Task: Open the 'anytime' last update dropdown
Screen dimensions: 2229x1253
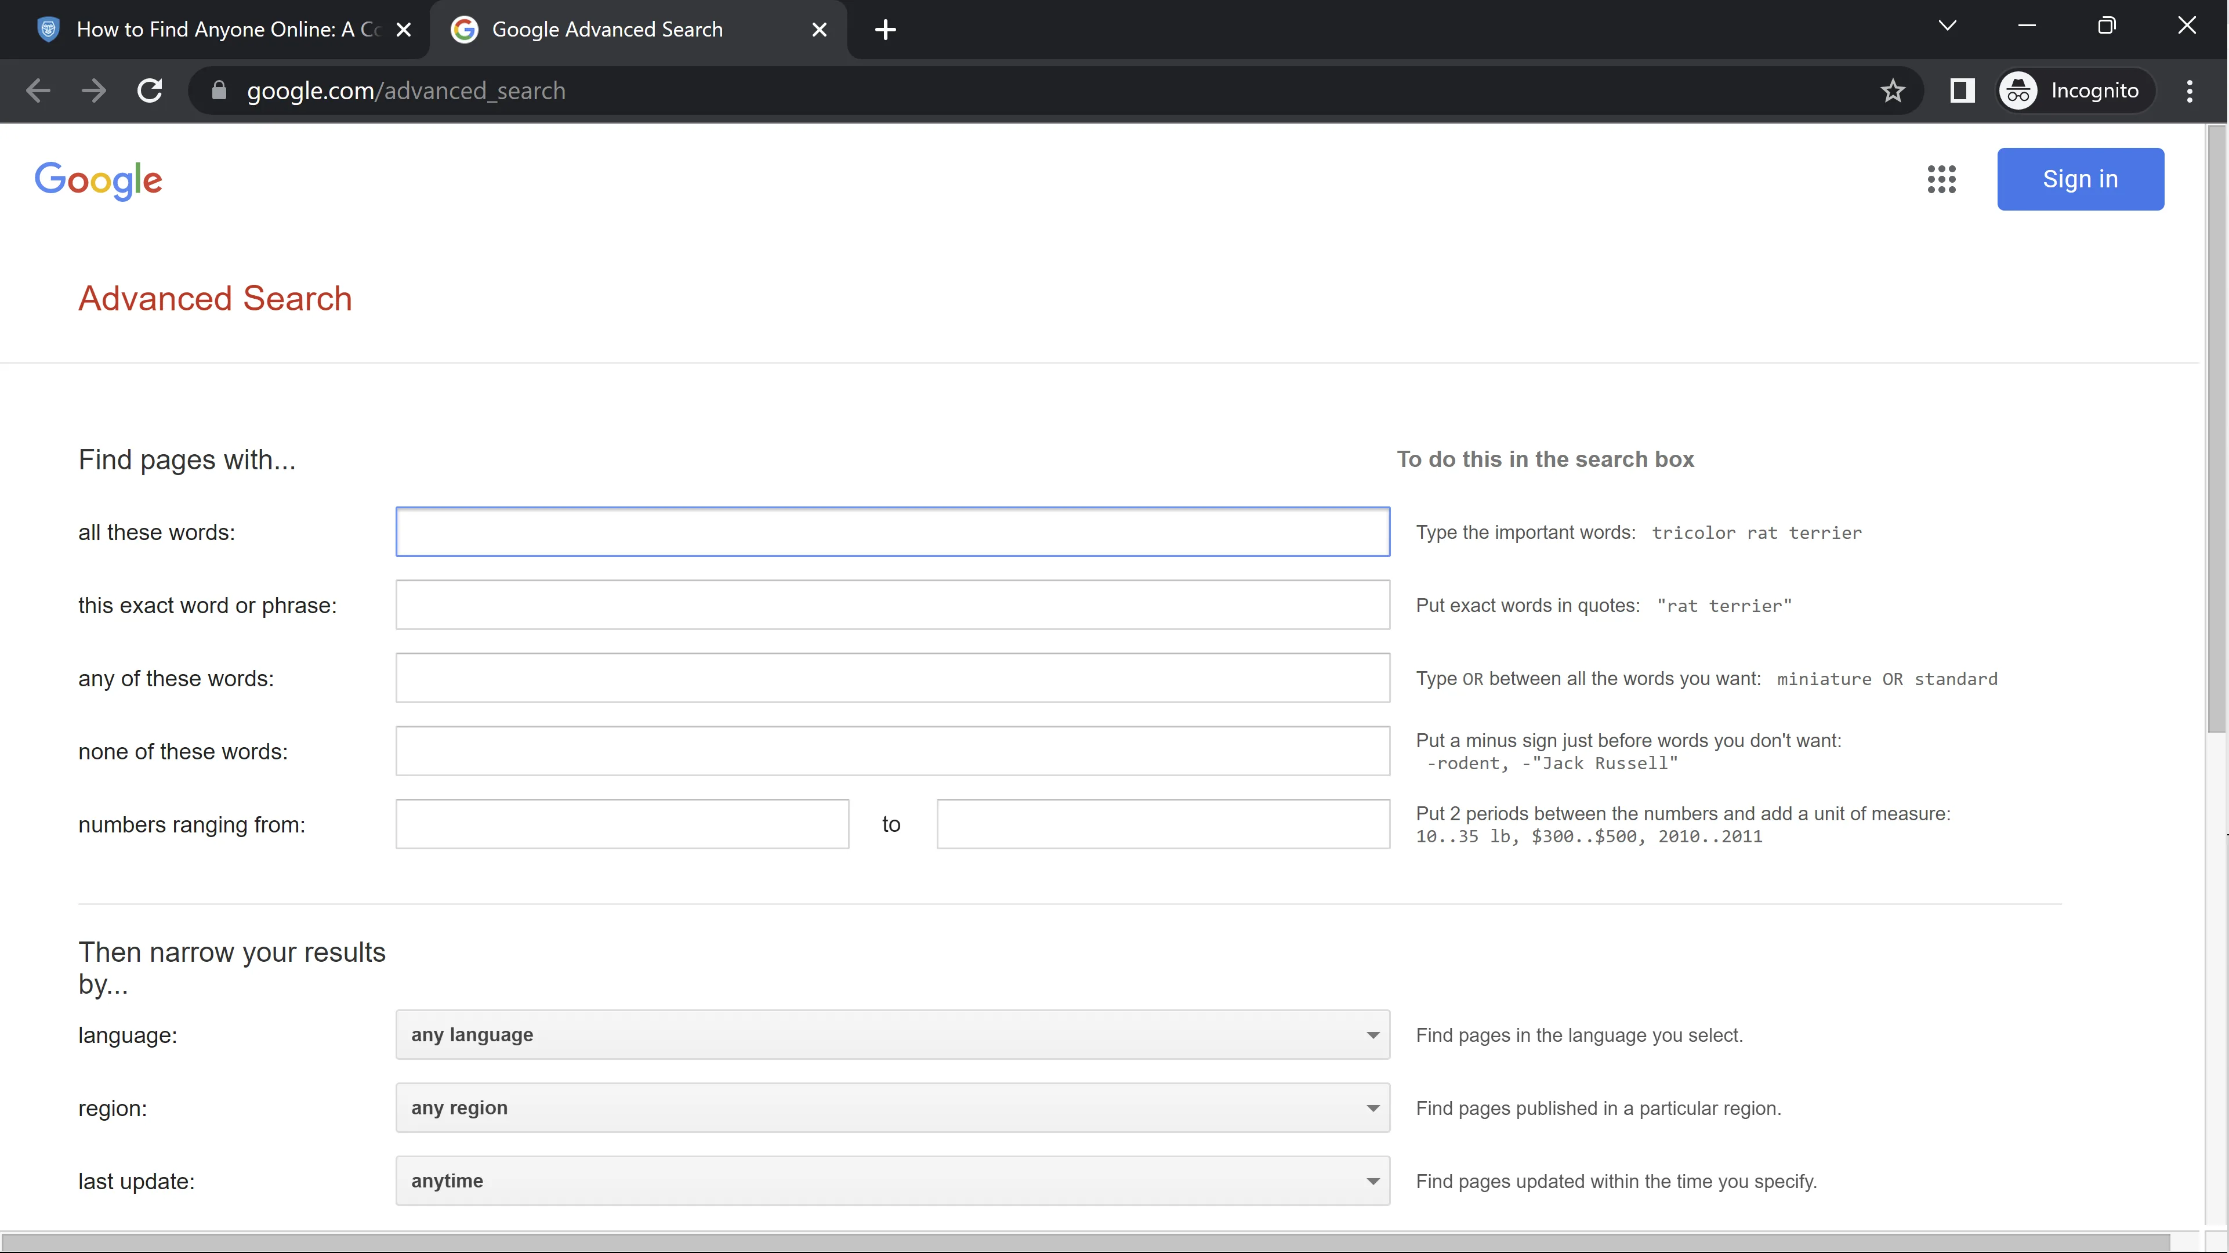Action: click(x=892, y=1181)
